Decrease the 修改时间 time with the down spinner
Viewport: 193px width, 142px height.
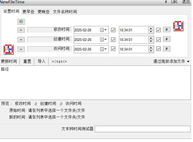pos(151,32)
